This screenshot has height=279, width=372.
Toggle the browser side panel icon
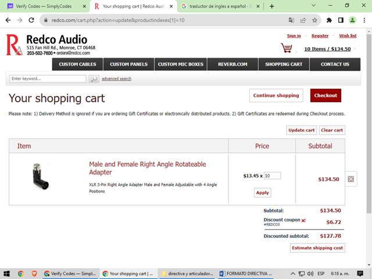341,20
